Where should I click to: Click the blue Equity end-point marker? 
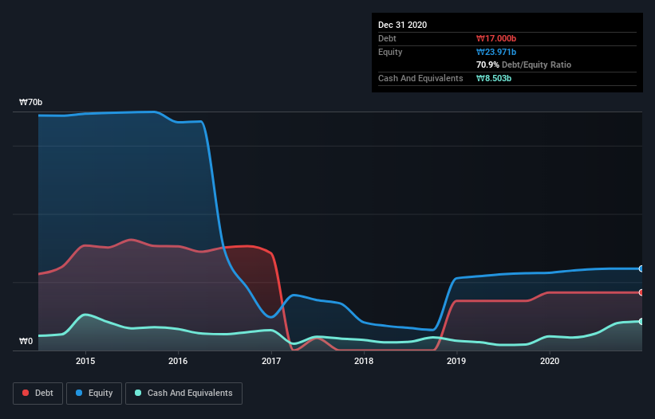point(641,269)
